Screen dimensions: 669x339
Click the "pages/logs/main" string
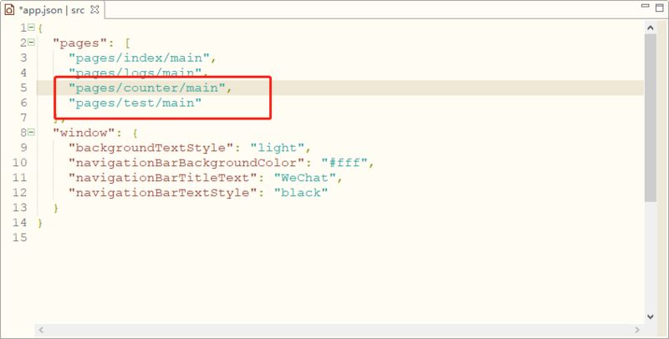click(135, 73)
